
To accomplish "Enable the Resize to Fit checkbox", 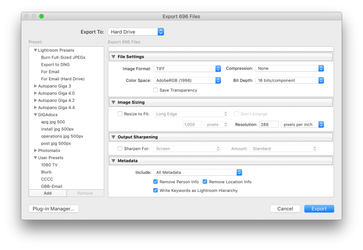I will pos(120,114).
